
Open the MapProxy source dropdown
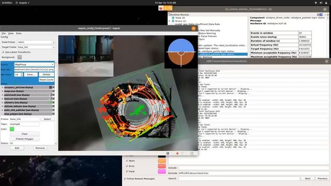[34, 64]
